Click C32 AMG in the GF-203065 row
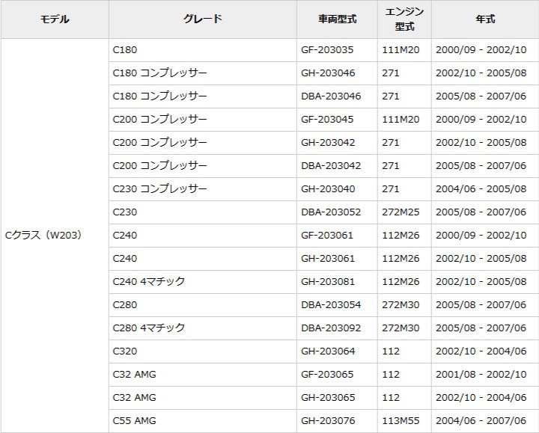The height and width of the screenshot is (433, 539). coord(203,375)
